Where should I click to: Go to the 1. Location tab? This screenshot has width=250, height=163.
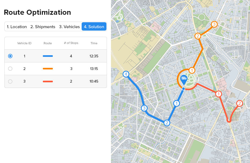tap(17, 27)
